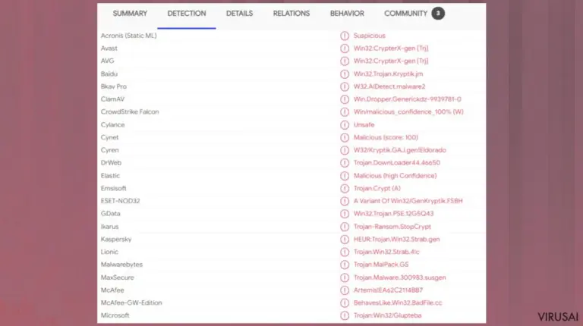Select the DETECTION tab
This screenshot has height=326, width=583.
coord(186,14)
